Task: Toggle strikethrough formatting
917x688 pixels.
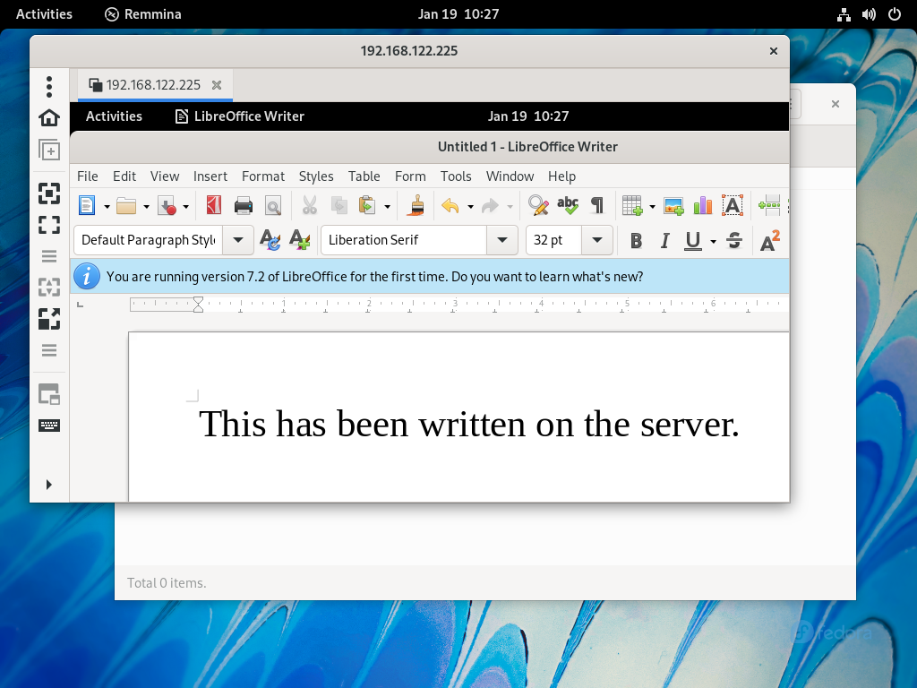Action: (x=735, y=240)
